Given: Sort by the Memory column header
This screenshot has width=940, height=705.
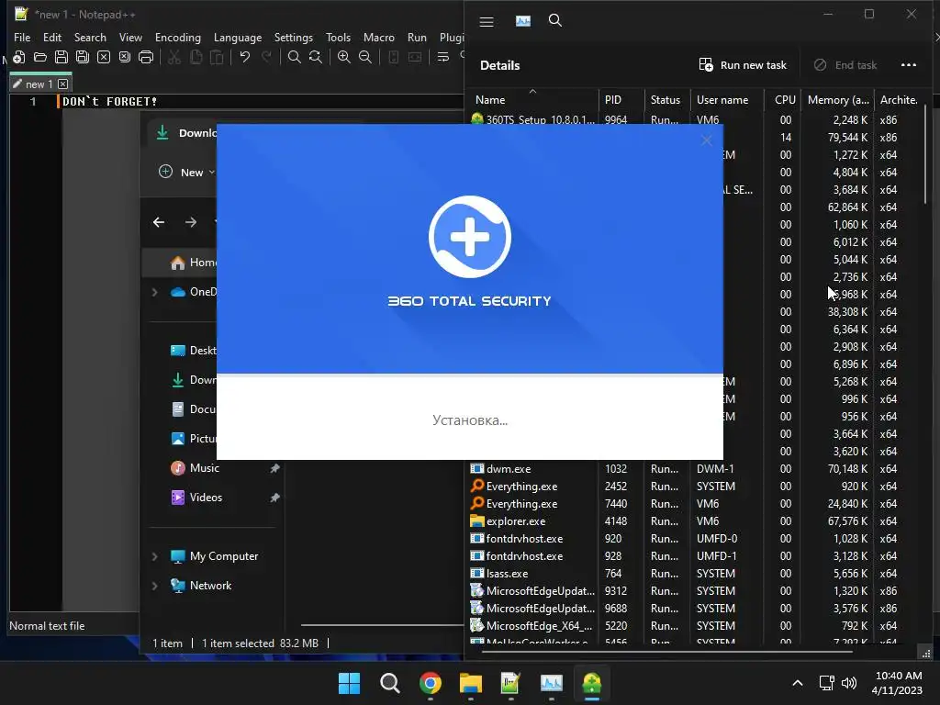Looking at the screenshot, I should 837,100.
